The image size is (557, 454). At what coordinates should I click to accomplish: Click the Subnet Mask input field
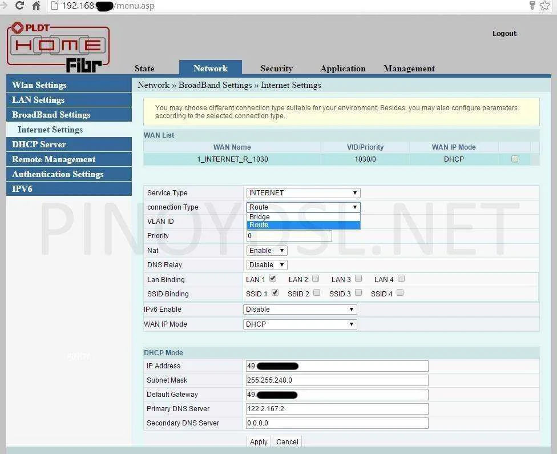[x=337, y=380]
